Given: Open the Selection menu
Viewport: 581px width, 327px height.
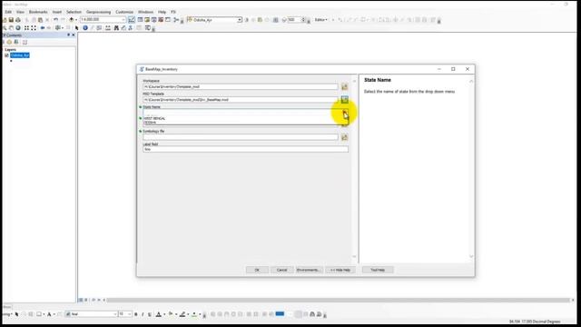Looking at the screenshot, I should 74,12.
